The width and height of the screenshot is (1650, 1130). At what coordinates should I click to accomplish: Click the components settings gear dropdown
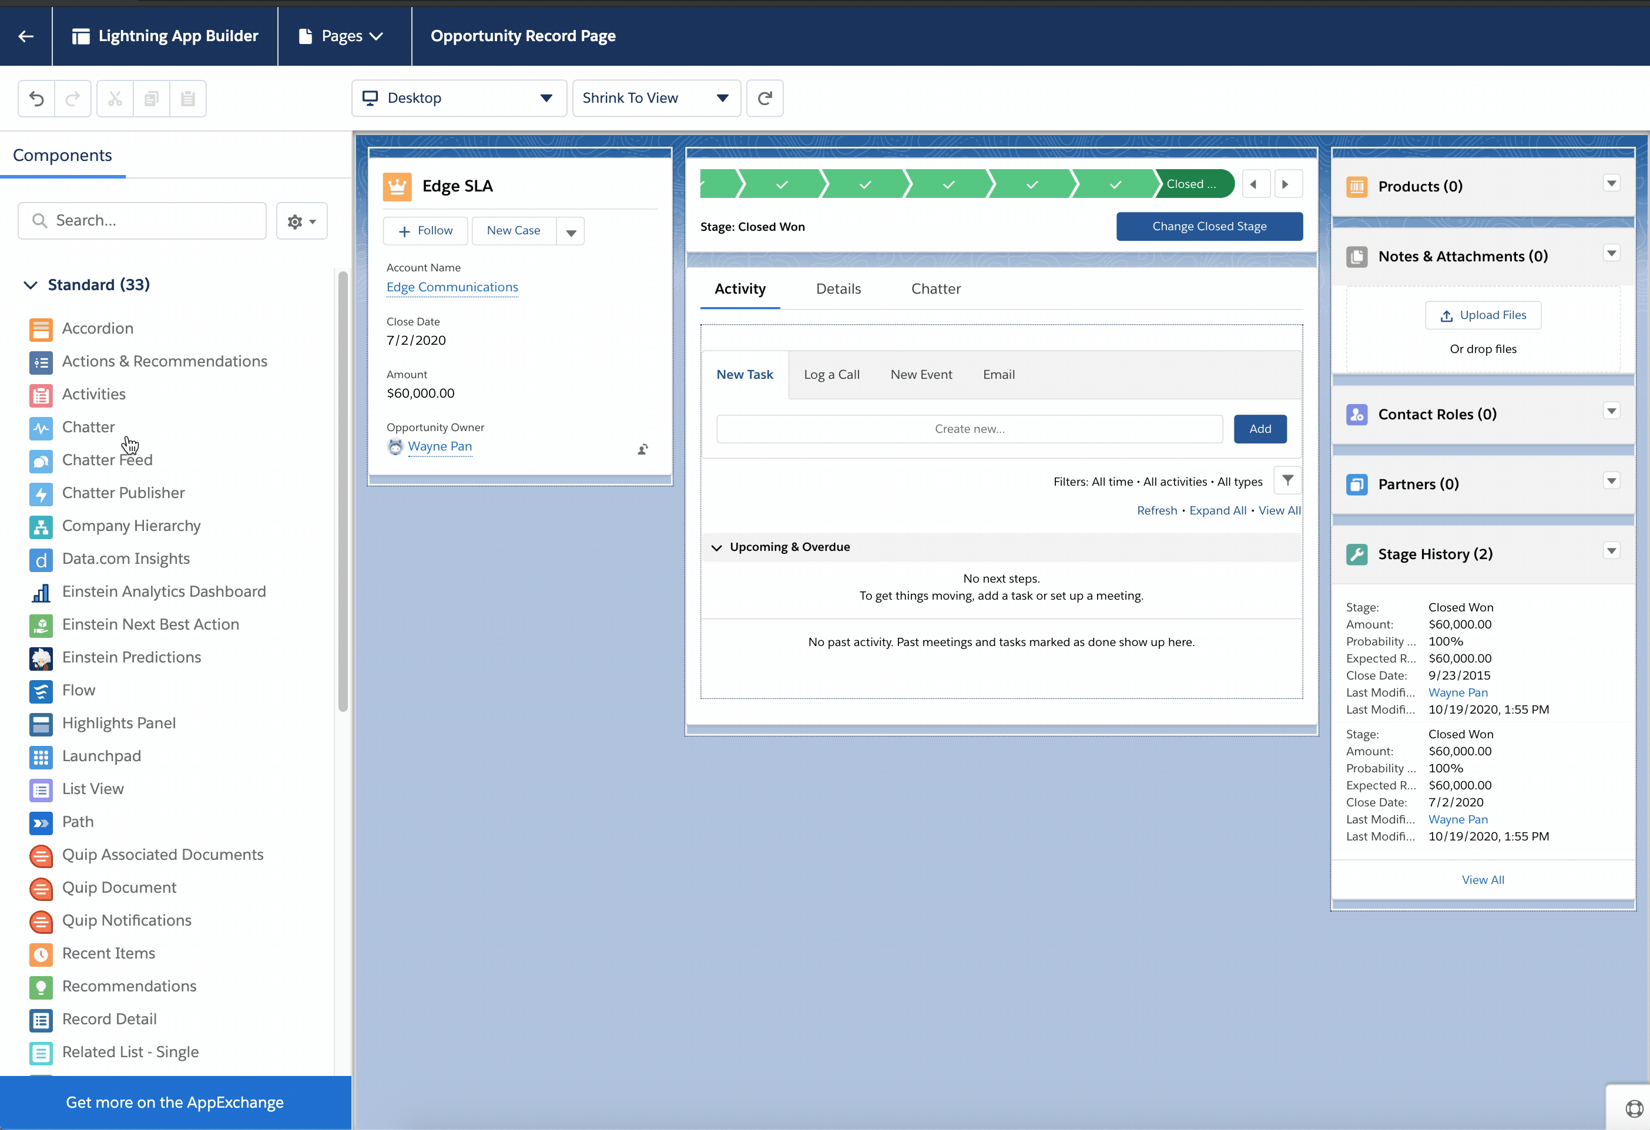coord(302,221)
